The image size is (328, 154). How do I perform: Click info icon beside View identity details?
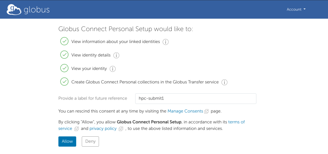pyautogui.click(x=116, y=56)
